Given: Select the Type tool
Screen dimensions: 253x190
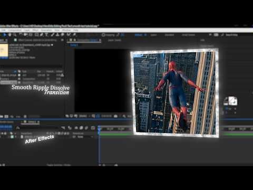Looking at the screenshot, I should click(47, 35).
